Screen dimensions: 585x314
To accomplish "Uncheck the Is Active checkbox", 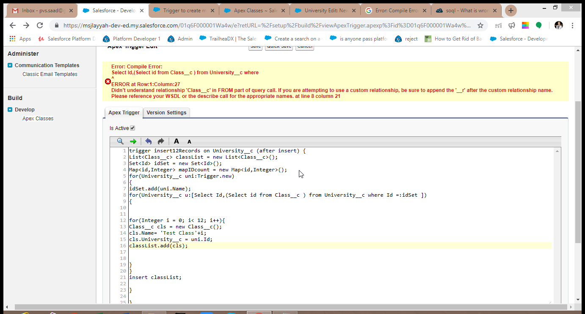I will (x=132, y=128).
